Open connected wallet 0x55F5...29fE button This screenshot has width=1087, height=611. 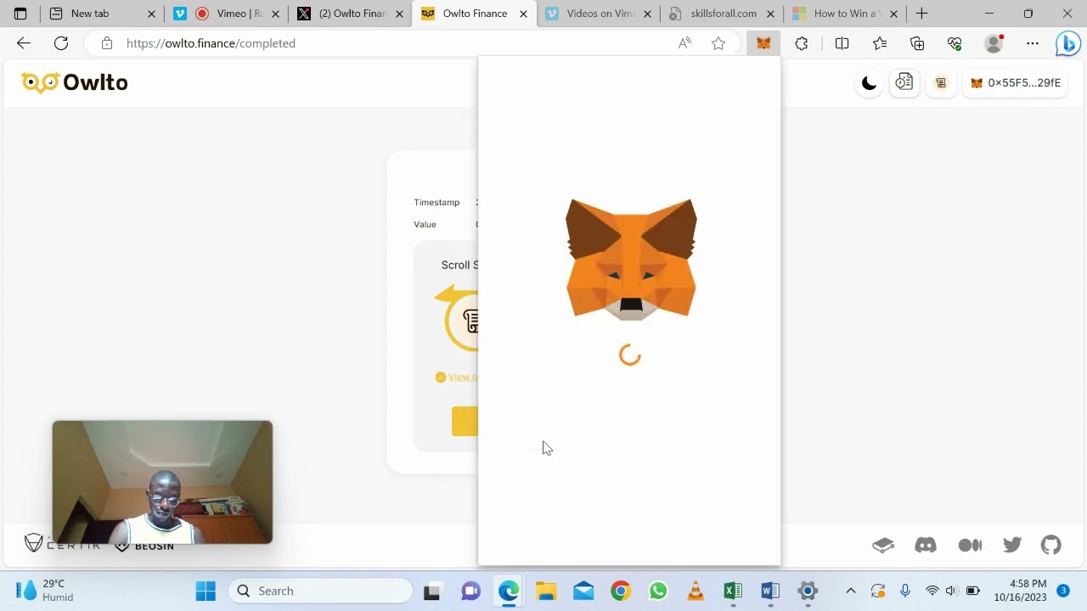pyautogui.click(x=1015, y=83)
